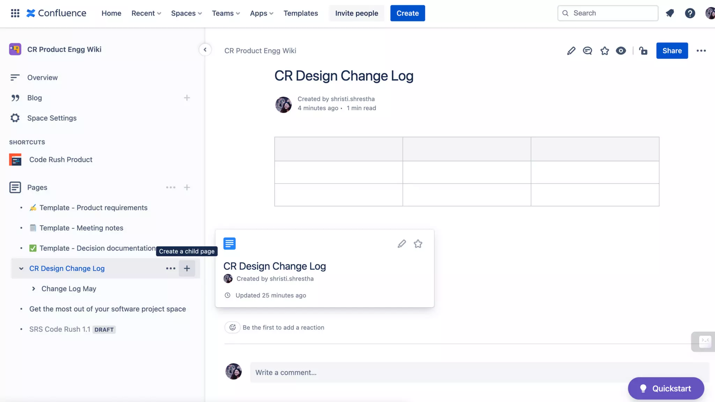Expand the Change Log May page

pyautogui.click(x=34, y=289)
